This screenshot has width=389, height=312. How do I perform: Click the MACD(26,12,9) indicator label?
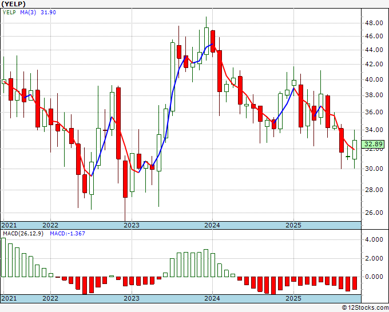click(23, 234)
